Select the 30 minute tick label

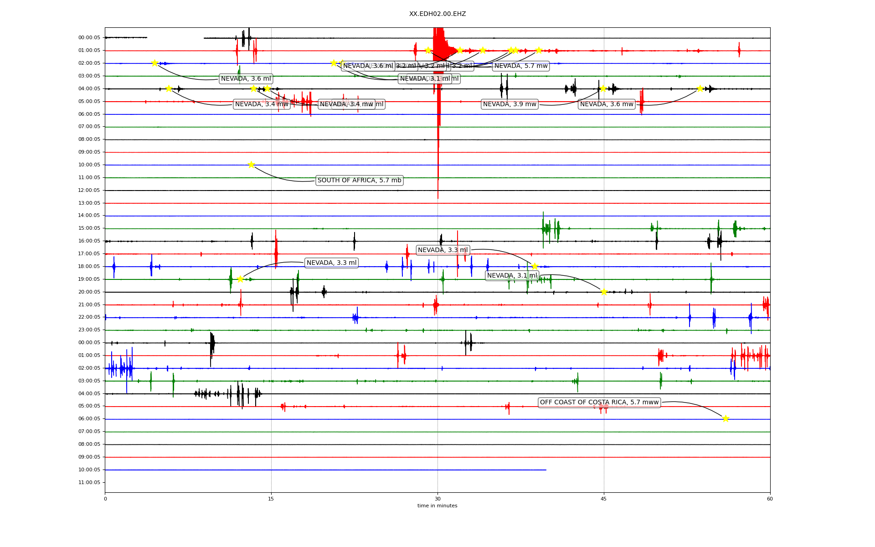437,499
